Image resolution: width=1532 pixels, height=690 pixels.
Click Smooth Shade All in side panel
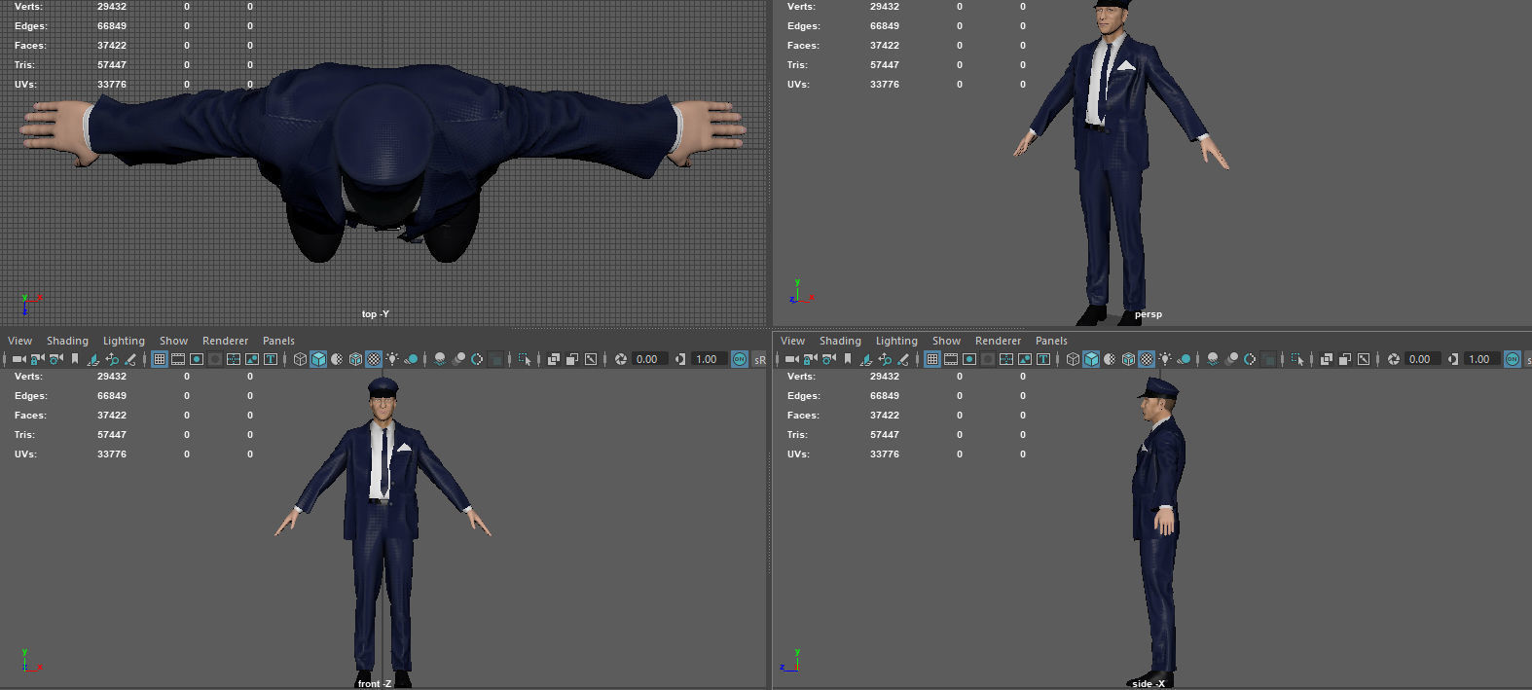[1091, 359]
